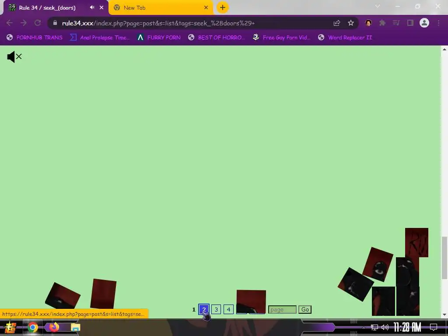
Task: Open the FURRY PORN bookmark
Action: (159, 38)
